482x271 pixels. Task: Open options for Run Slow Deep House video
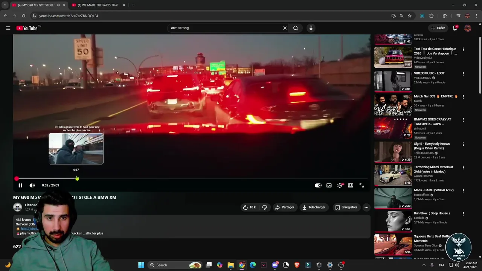(463, 214)
